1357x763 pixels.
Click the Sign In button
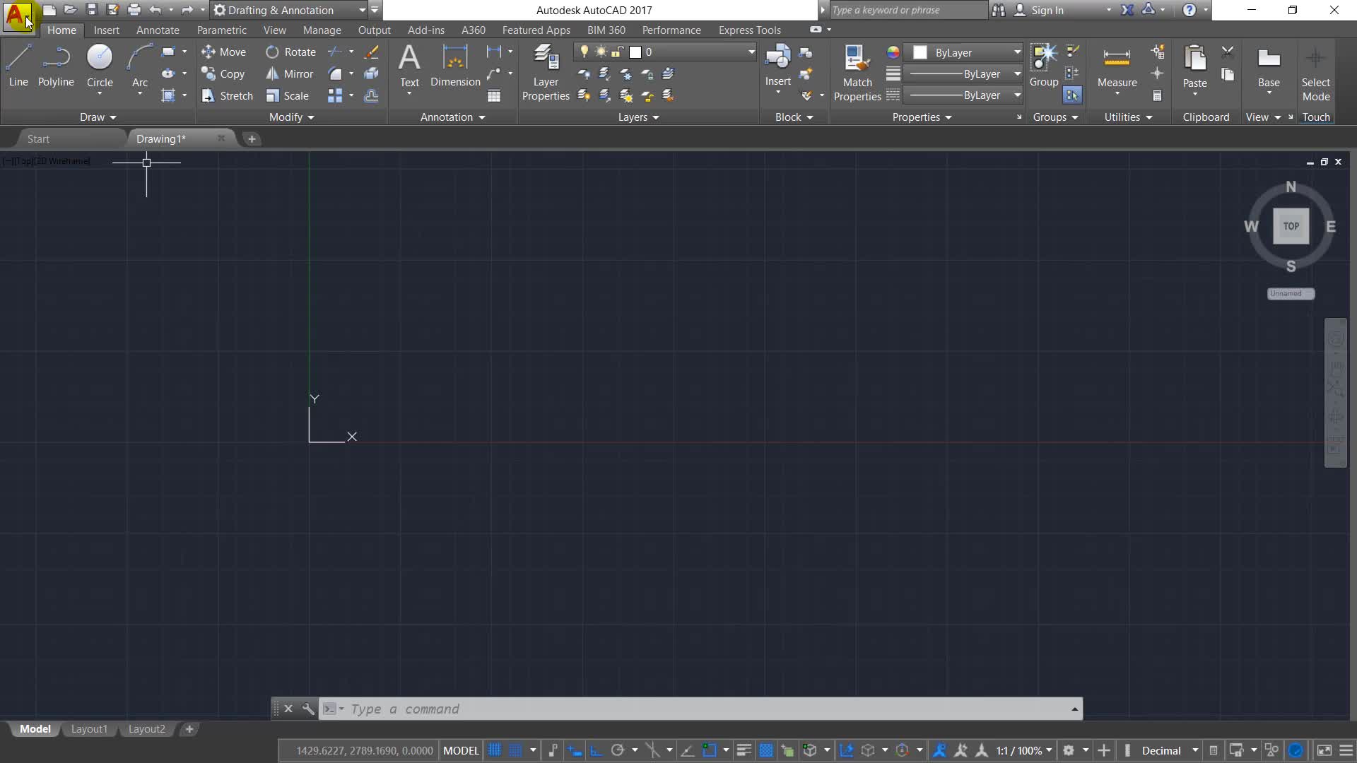point(1047,11)
